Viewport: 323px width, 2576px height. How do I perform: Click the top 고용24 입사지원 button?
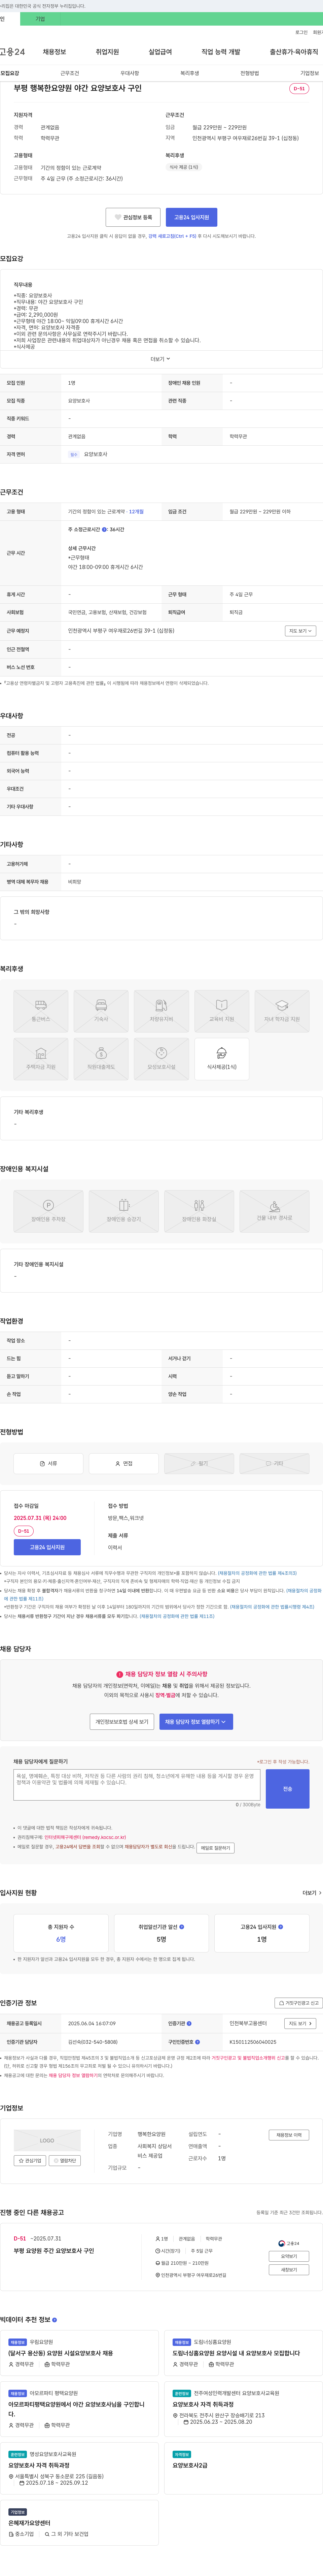tap(191, 217)
